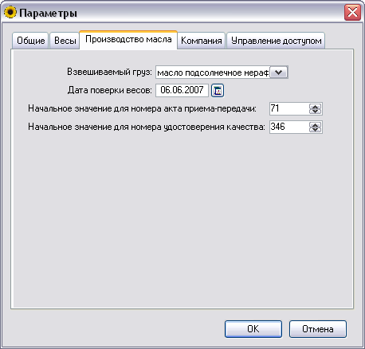Select the масло подсолнечное combo box field
The image size is (365, 349).
point(222,73)
